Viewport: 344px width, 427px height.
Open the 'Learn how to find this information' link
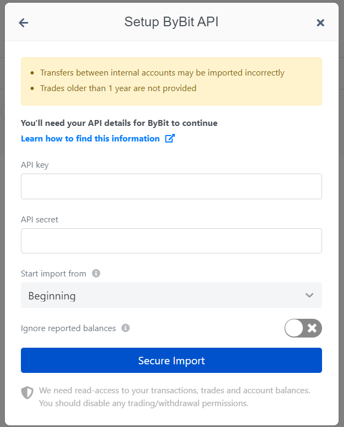coord(90,139)
